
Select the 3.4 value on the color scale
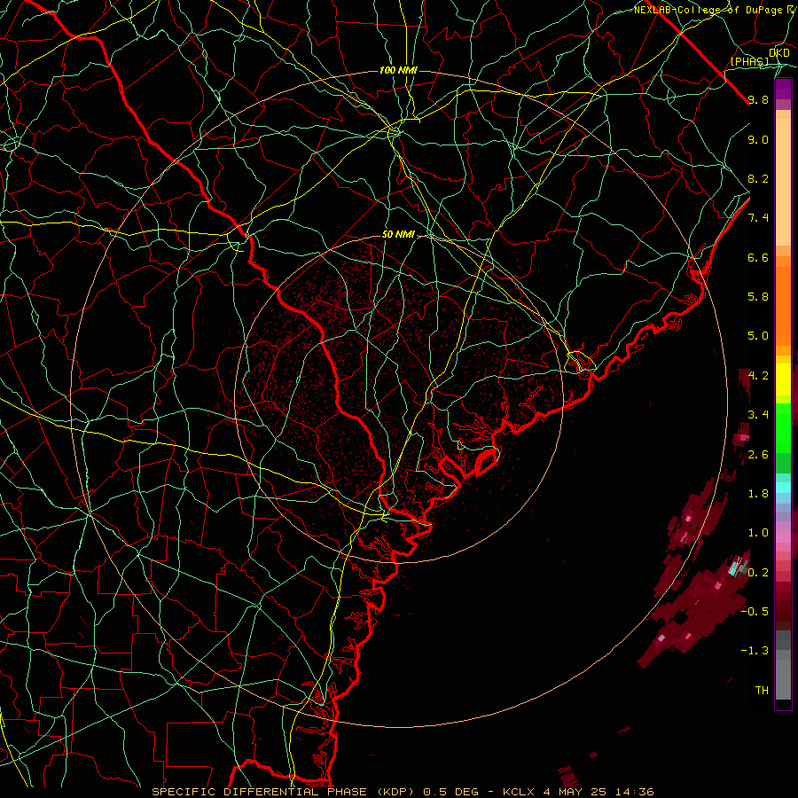tap(758, 415)
